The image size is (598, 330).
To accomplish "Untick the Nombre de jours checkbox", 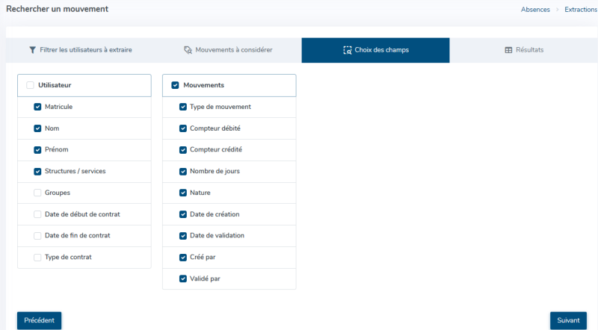I will [183, 172].
